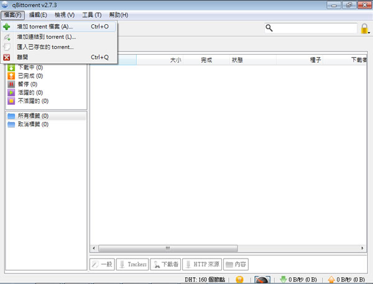Click the orange upload speed arrow icon
The width and height of the screenshot is (373, 284).
click(x=331, y=280)
